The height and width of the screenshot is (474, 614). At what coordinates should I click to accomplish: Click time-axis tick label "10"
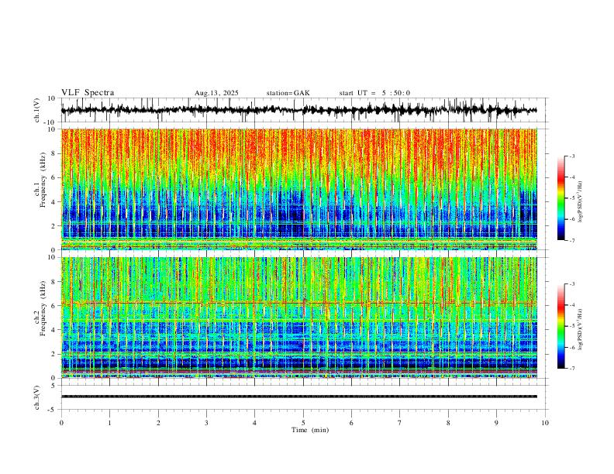click(x=545, y=423)
